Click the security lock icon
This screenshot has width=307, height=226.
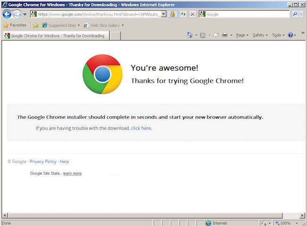(x=172, y=14)
